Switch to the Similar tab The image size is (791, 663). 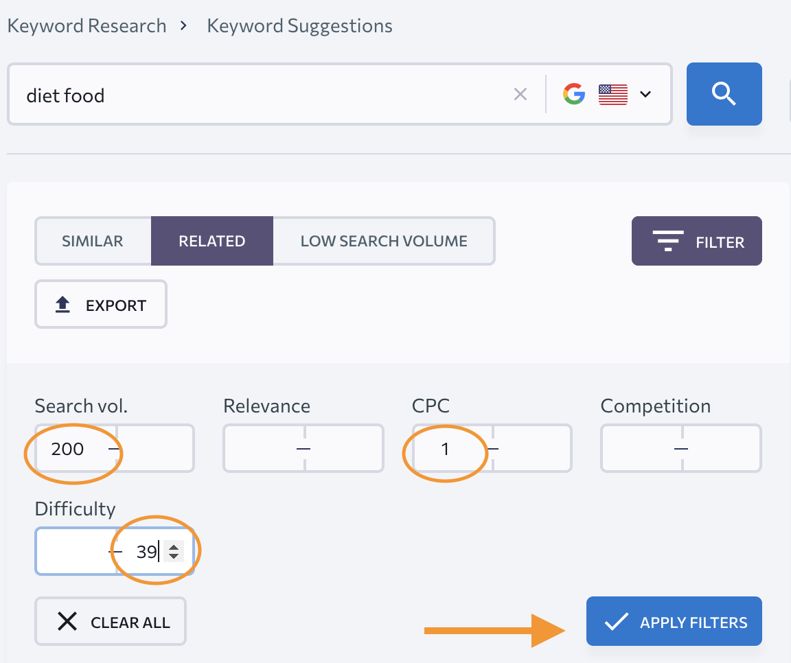(93, 241)
